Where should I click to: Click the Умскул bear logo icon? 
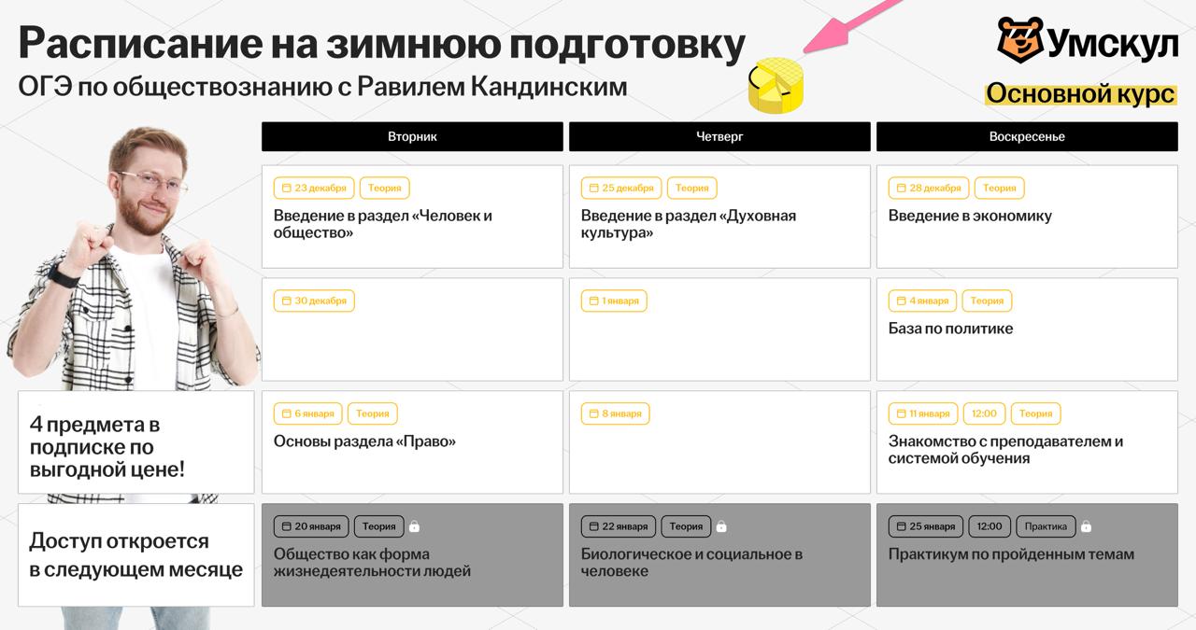pyautogui.click(x=1019, y=40)
